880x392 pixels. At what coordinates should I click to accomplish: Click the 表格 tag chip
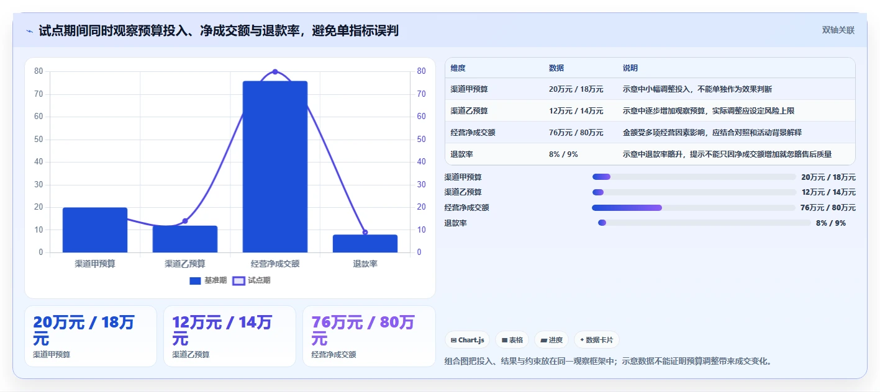(512, 340)
